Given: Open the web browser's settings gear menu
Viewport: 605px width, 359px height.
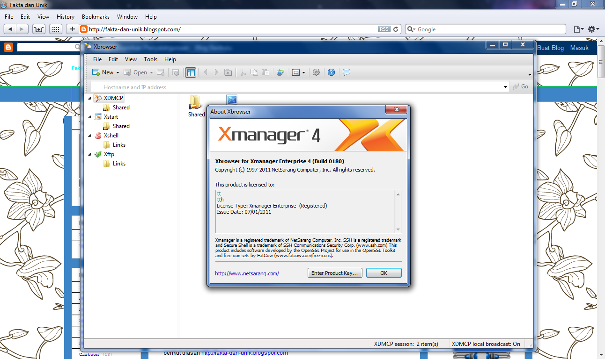Looking at the screenshot, I should click(x=594, y=29).
